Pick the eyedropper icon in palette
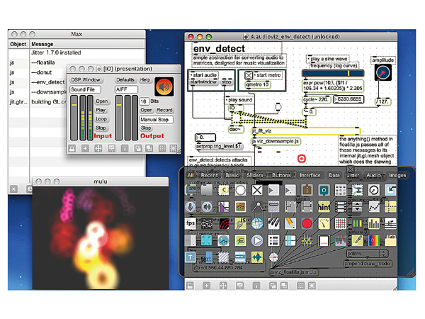The width and height of the screenshot is (425, 319). 357,240
